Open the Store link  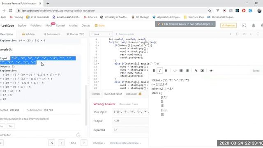click(99, 25)
